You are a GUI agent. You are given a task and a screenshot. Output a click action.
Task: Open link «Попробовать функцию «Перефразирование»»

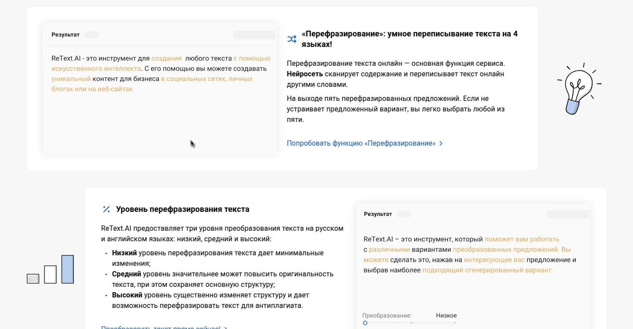point(364,143)
